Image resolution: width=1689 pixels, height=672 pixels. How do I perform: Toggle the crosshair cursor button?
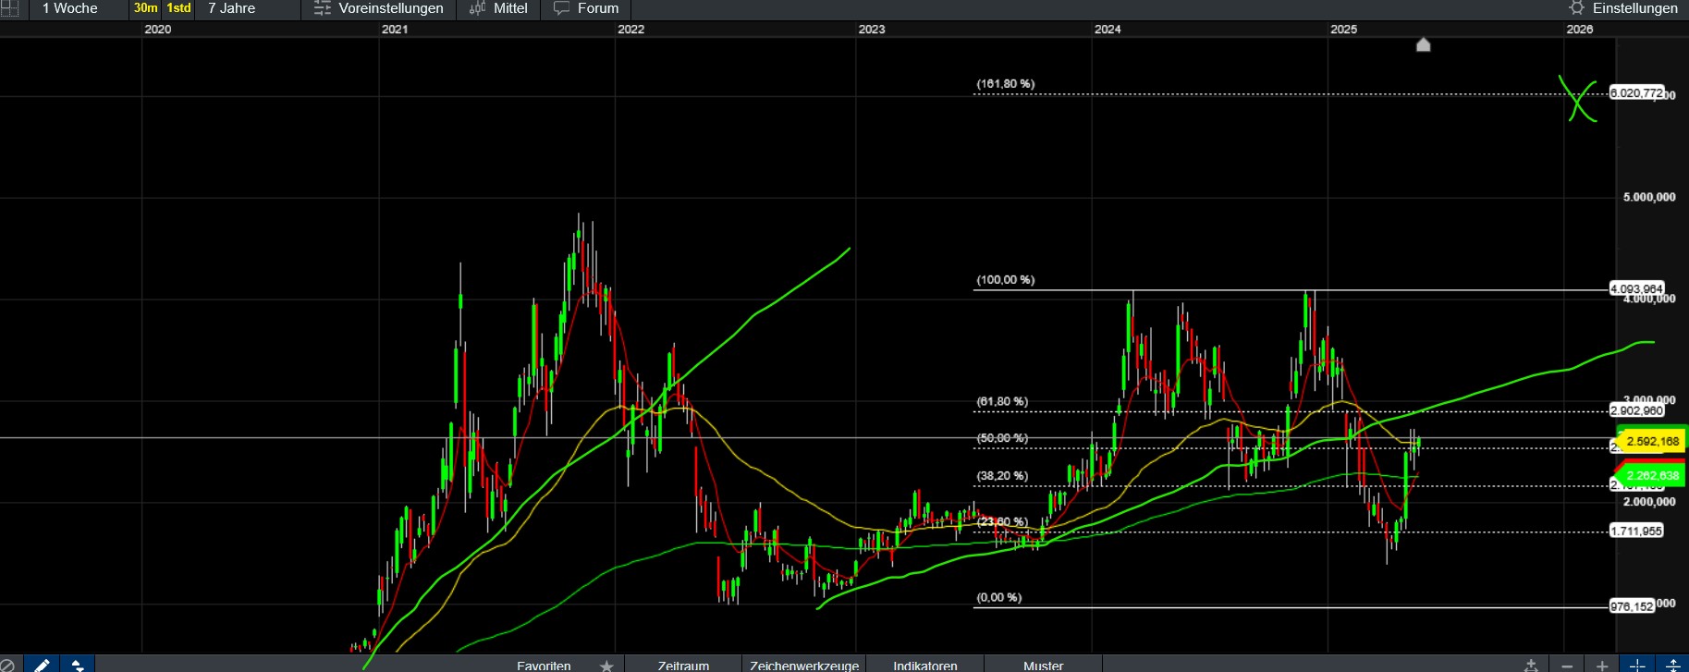pos(1637,666)
